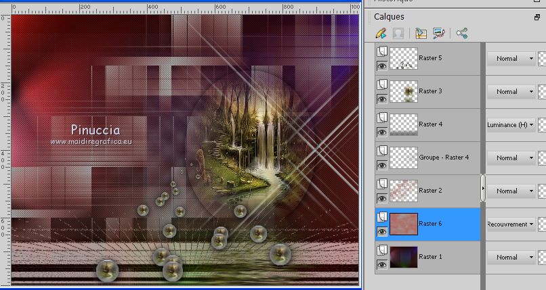Image resolution: width=546 pixels, height=290 pixels.
Task: Select the Raster 6 layer thumbnail
Action: click(404, 224)
